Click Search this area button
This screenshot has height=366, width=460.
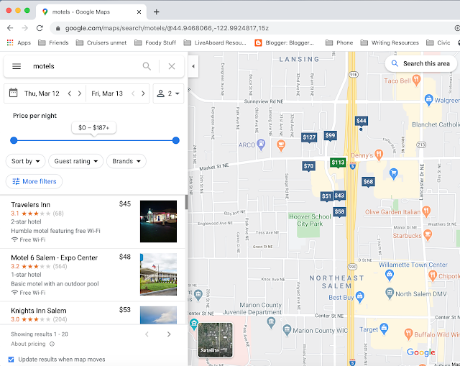(421, 64)
